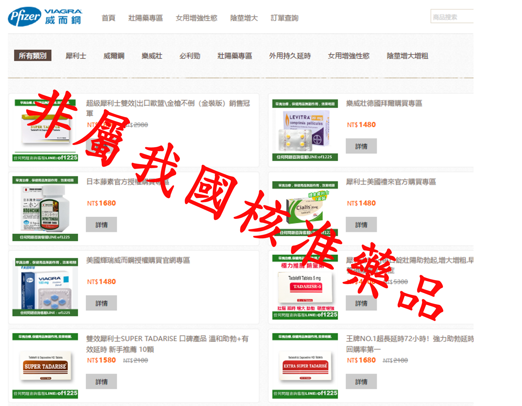Click NT$1680 price of 王牌NO.1
The image size is (522, 406).
[361, 360]
